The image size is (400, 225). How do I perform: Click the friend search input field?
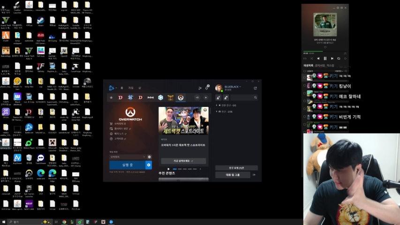tap(244, 97)
